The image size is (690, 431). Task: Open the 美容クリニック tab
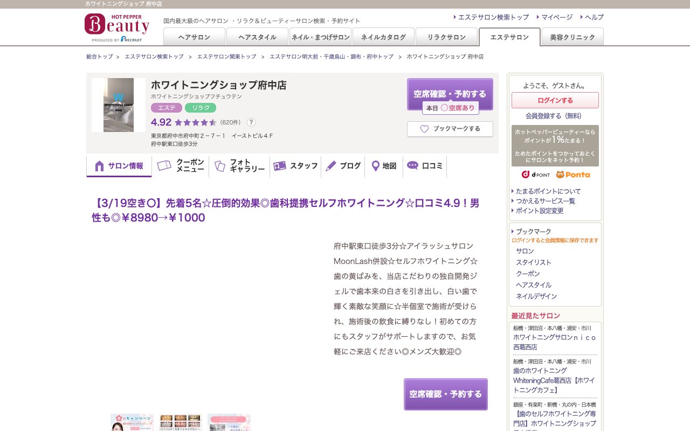572,37
